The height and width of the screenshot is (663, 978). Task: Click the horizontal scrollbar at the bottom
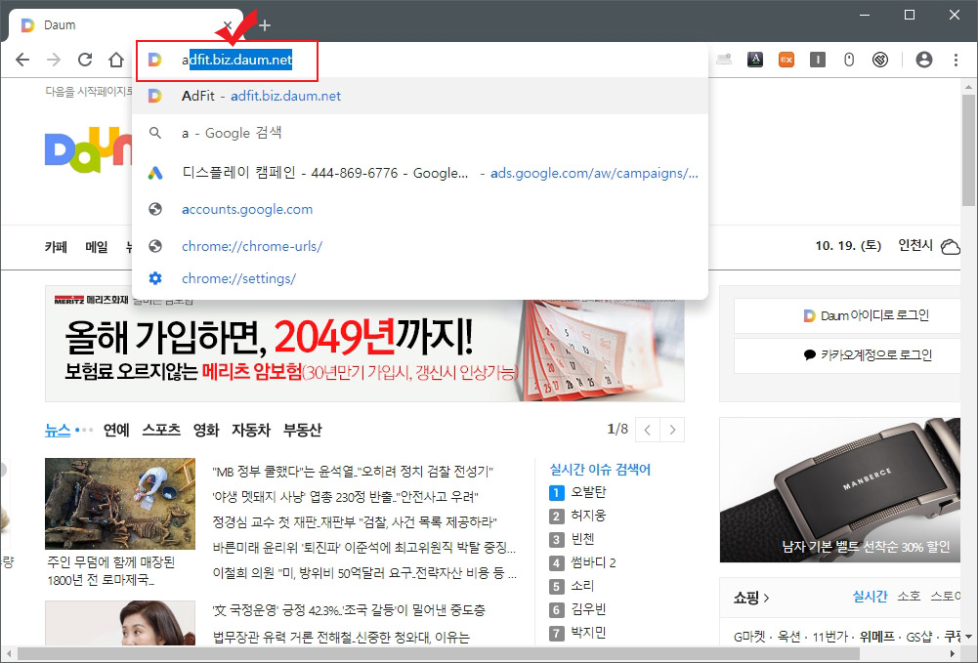pyautogui.click(x=439, y=653)
